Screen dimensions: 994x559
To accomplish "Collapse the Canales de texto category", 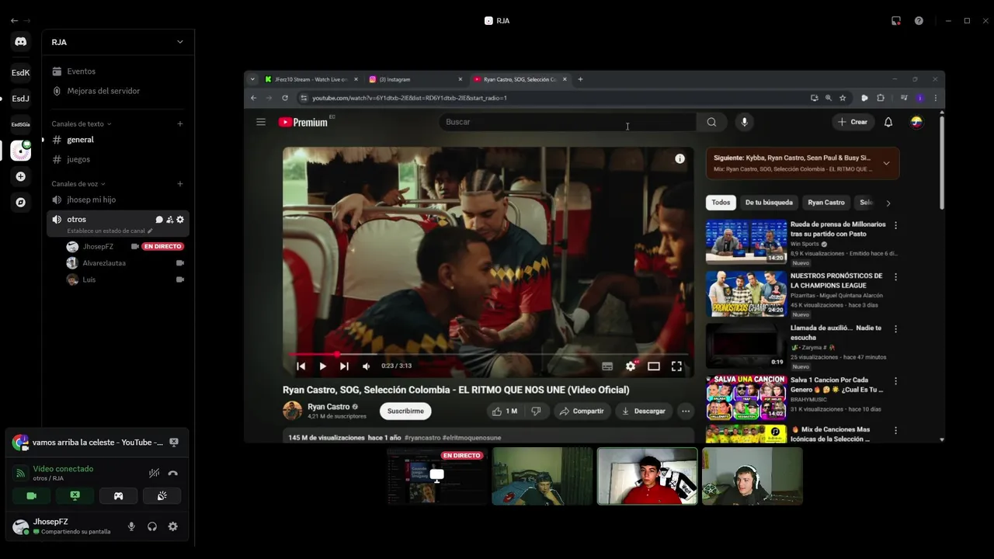I will pos(82,123).
